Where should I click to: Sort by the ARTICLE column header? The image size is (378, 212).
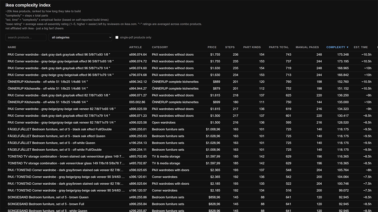coord(136,47)
